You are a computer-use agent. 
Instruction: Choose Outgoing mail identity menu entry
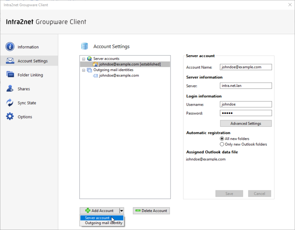pos(102,223)
